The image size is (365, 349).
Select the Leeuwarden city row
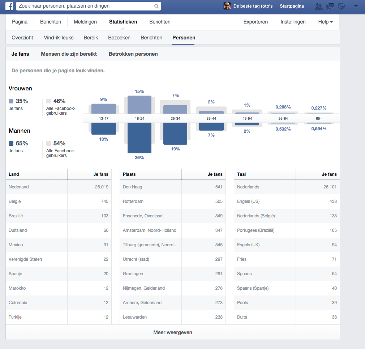(x=173, y=317)
